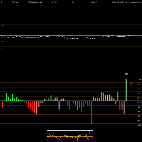Click the 50 label on RSI axis
Image resolution: width=142 pixels, height=142 pixels.
click(2, 37)
